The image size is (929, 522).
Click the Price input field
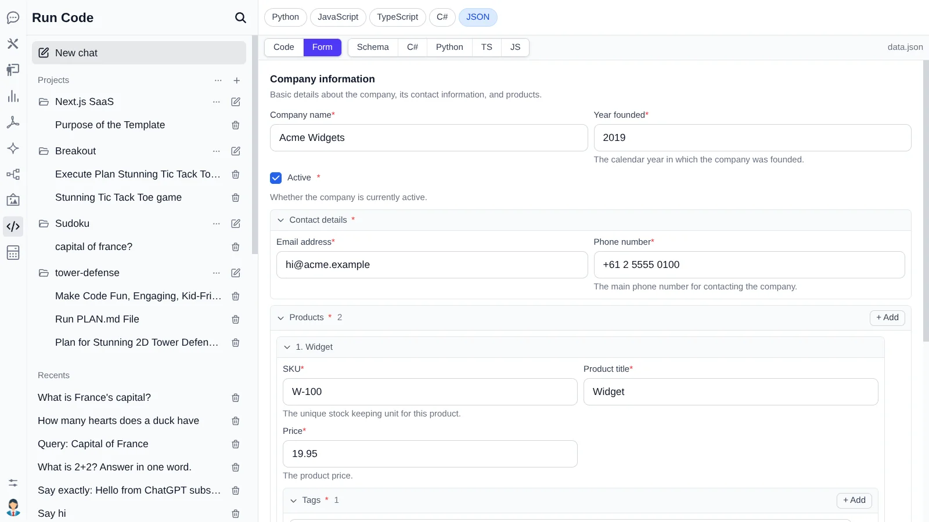point(430,454)
